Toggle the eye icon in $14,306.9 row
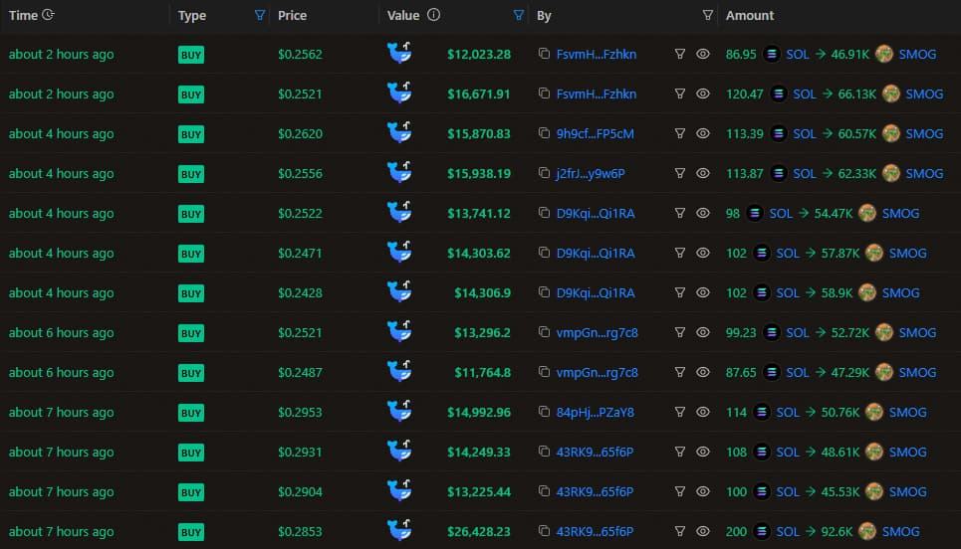Viewport: 961px width, 549px height. click(703, 292)
